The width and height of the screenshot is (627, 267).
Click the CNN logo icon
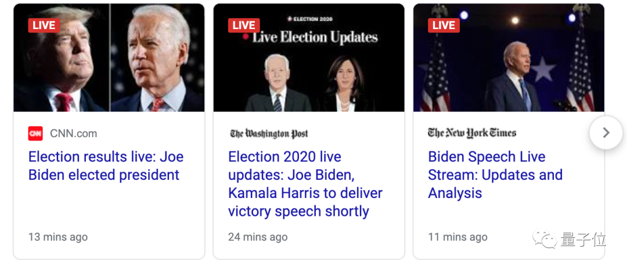click(35, 133)
